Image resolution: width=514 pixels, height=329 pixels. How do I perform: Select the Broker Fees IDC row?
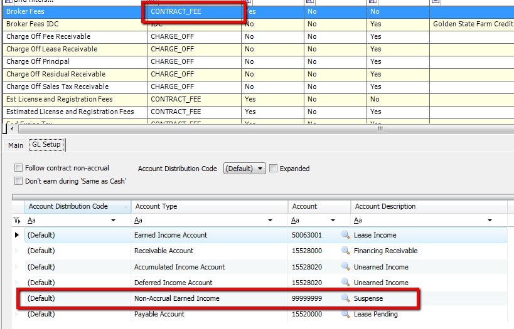[259, 24]
